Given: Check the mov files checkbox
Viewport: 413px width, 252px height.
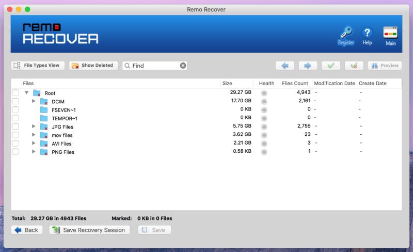Looking at the screenshot, I should (15, 135).
